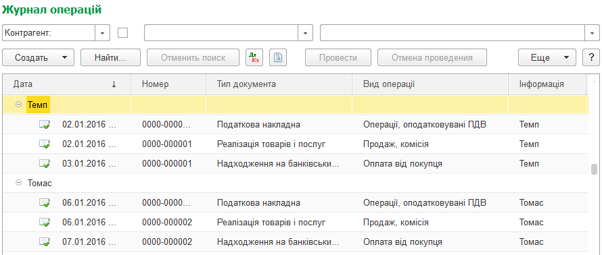This screenshot has width=602, height=255.
Task: Click the Томас Податкова накладна row icon
Action: (x=45, y=203)
